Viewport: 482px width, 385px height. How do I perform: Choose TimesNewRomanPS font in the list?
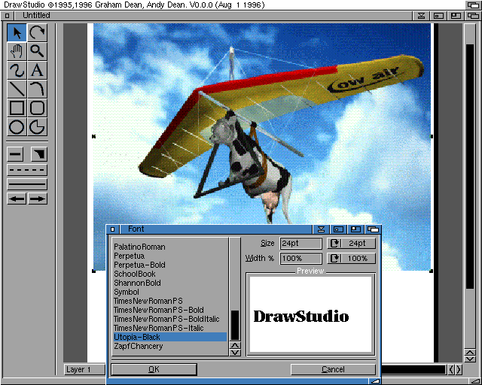(170, 301)
